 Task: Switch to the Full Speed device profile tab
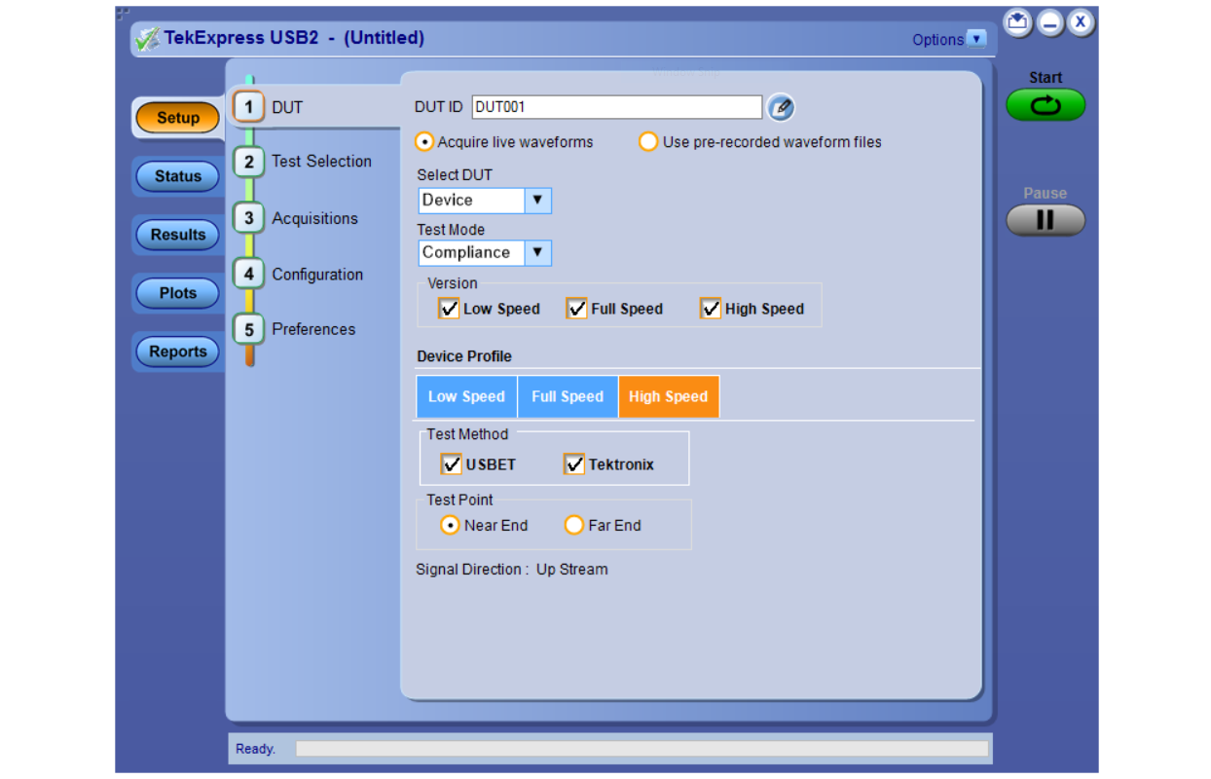click(568, 396)
